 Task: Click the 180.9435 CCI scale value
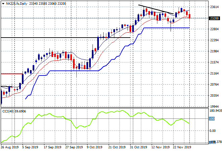[x=216, y=111]
